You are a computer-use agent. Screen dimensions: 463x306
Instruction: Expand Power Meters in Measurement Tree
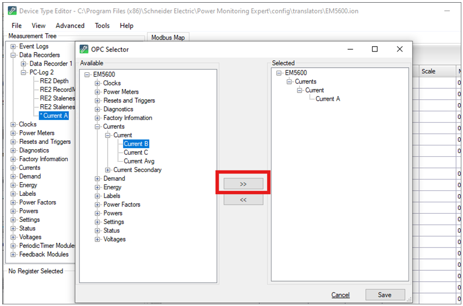[13, 133]
